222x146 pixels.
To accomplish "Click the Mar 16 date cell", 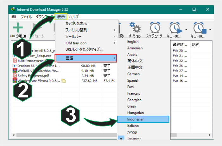I will click(x=180, y=81).
